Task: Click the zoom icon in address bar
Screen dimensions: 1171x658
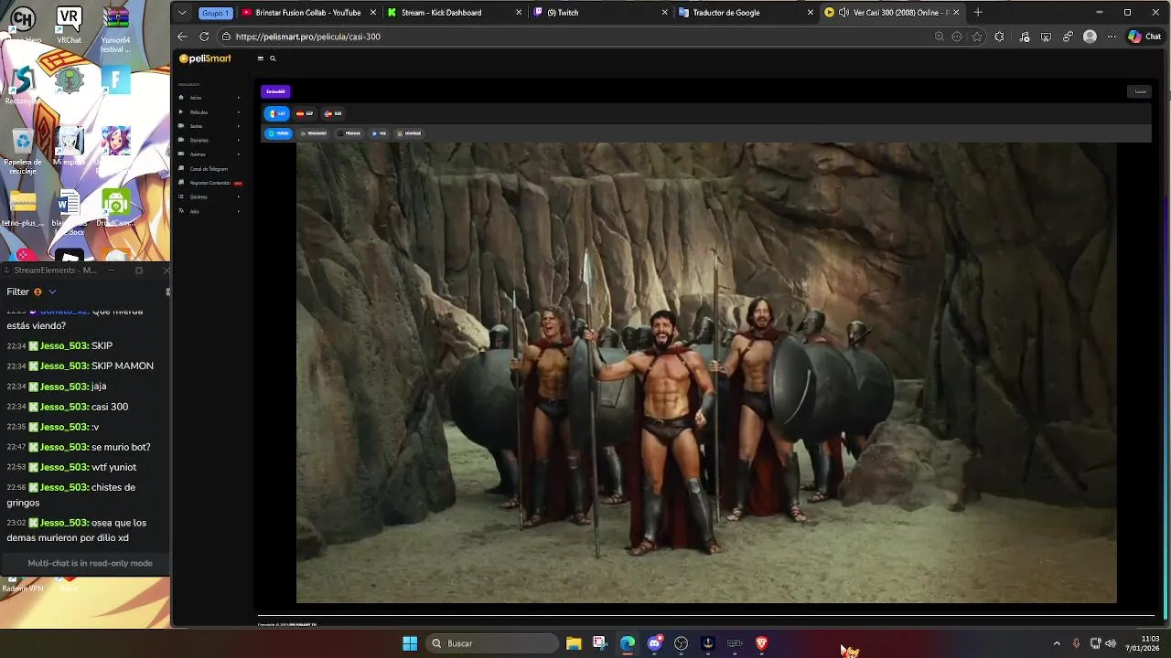Action: [x=939, y=37]
